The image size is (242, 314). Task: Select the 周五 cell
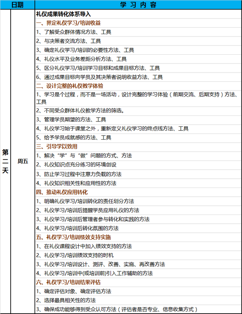coord(23,161)
